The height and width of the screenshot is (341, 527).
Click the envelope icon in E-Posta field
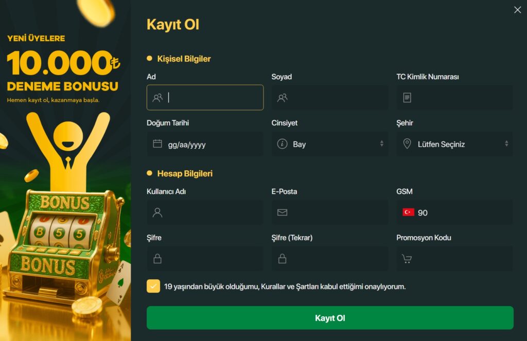click(x=283, y=212)
